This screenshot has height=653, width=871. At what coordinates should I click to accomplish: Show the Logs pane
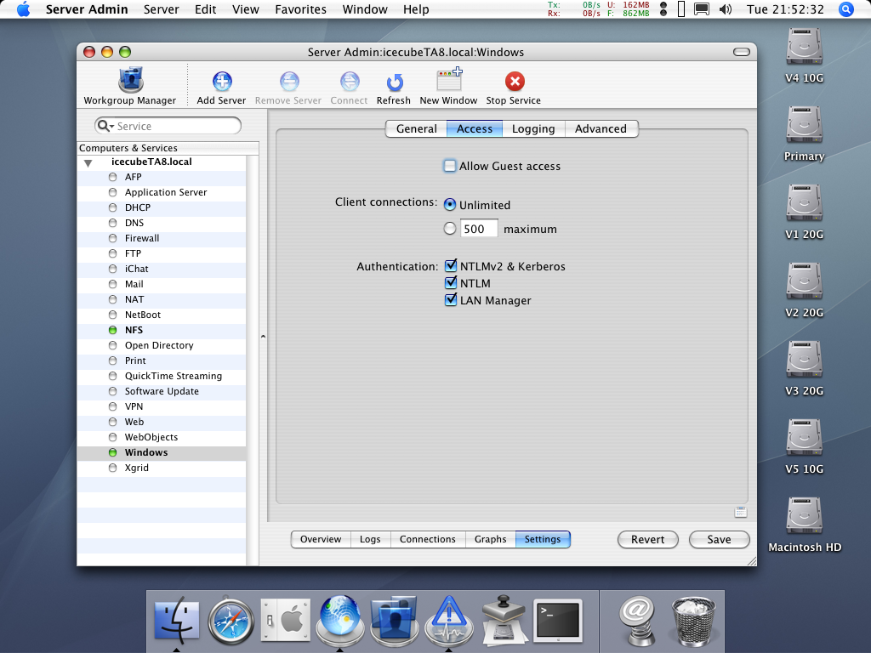click(x=371, y=539)
